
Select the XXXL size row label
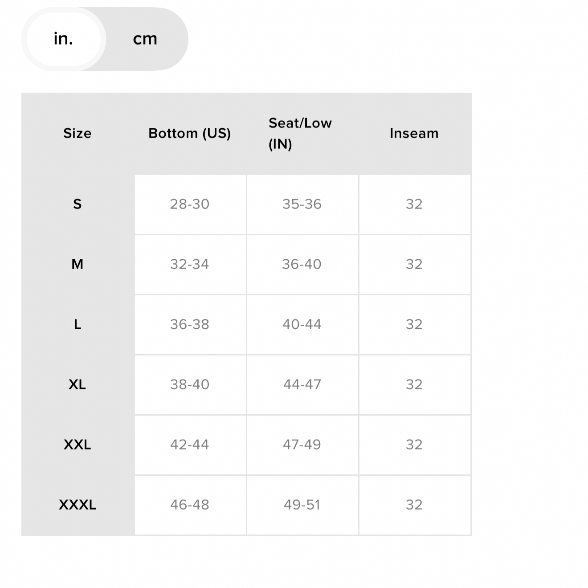pos(78,505)
